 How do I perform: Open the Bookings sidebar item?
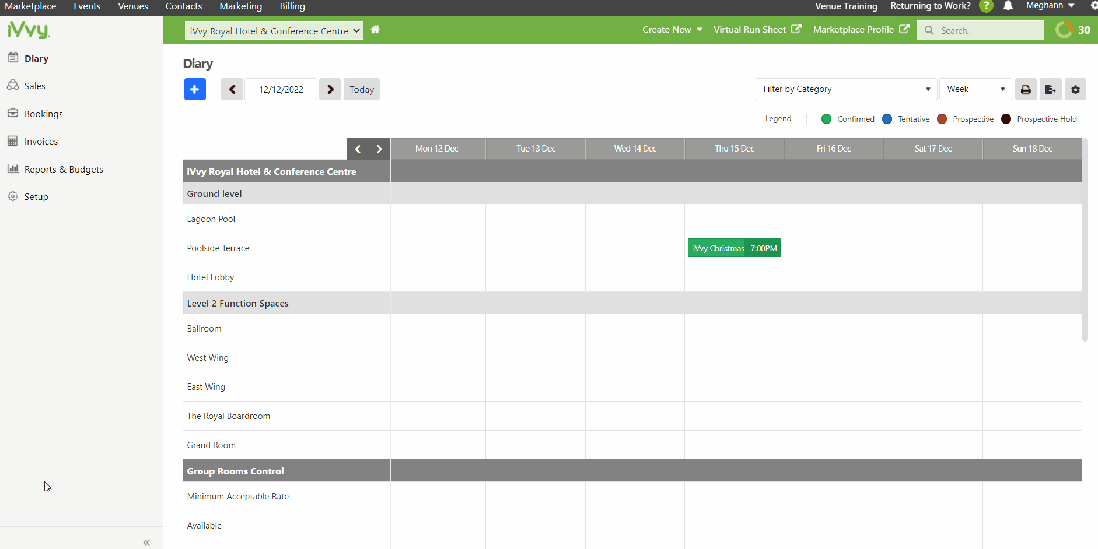tap(43, 114)
